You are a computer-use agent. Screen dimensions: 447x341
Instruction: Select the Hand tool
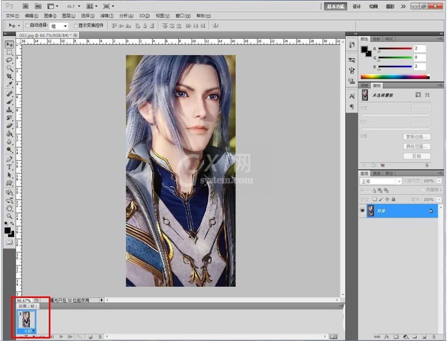9,208
